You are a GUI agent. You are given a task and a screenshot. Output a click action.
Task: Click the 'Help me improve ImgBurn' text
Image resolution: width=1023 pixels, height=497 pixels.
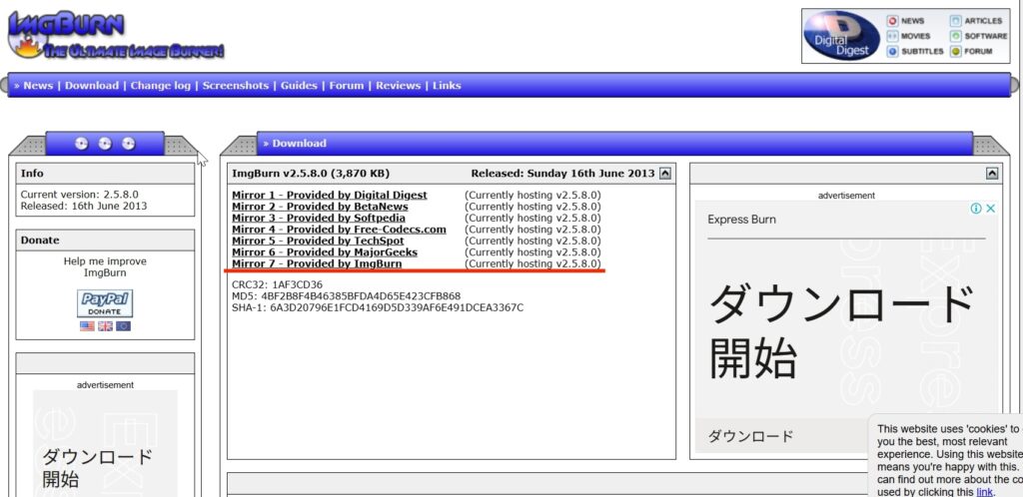click(105, 267)
